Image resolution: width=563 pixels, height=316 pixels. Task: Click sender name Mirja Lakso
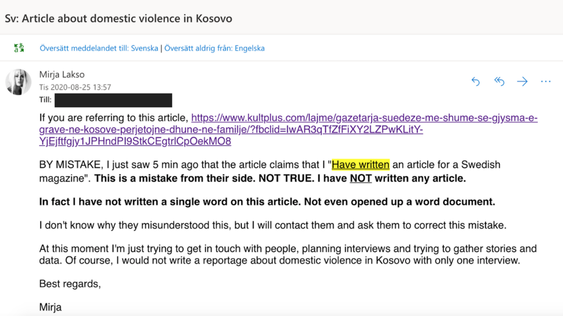pyautogui.click(x=62, y=74)
